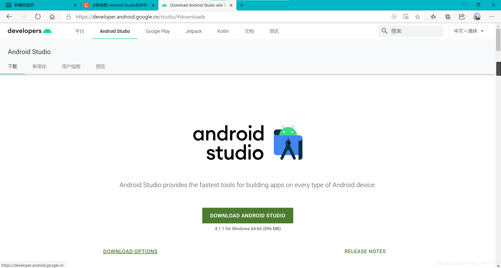The image size is (501, 268).
Task: Open the Kotlin navigation item
Action: 223,31
